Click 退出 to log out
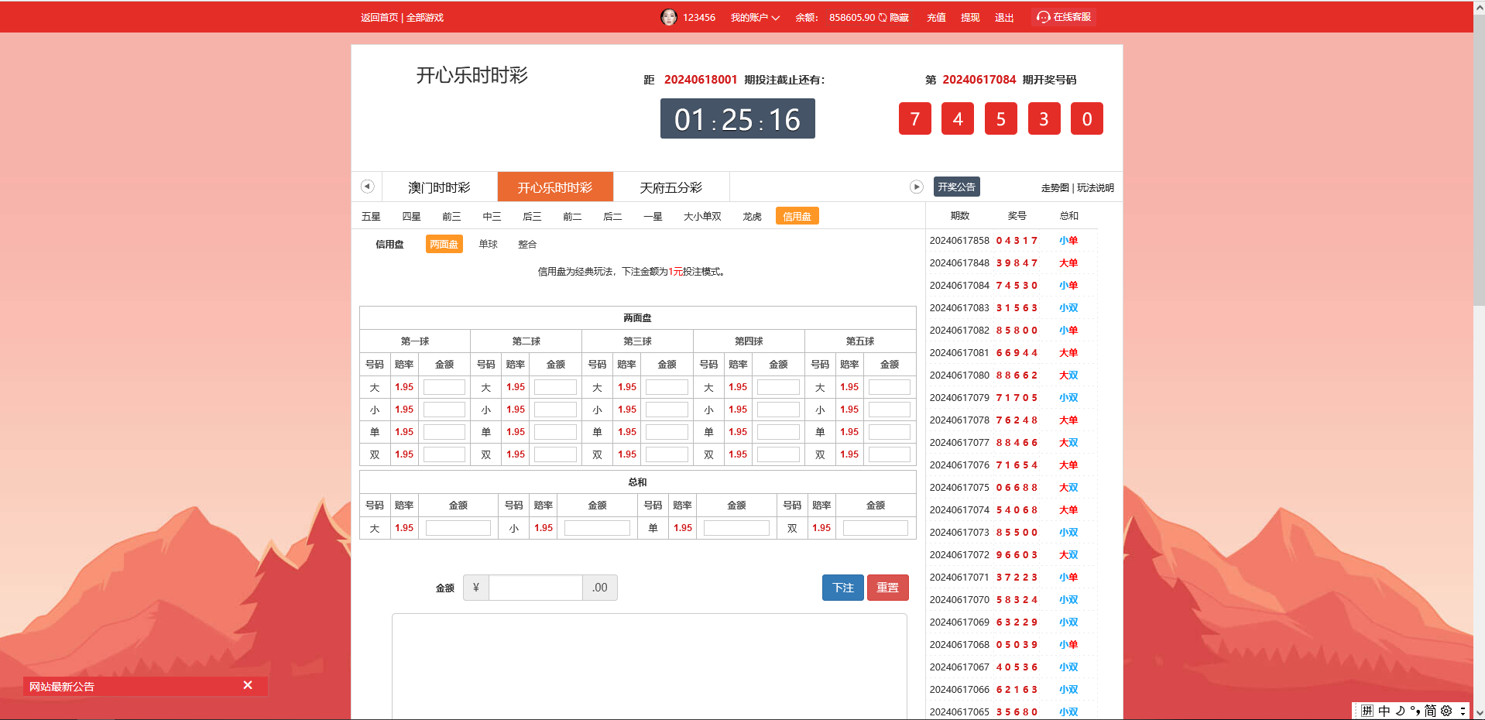Viewport: 1485px width, 720px height. tap(1004, 17)
